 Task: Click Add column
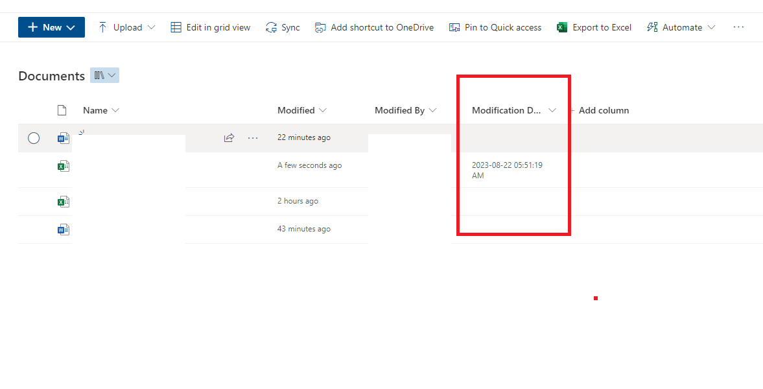pyautogui.click(x=602, y=110)
